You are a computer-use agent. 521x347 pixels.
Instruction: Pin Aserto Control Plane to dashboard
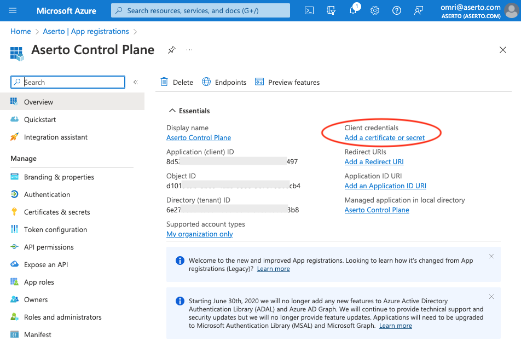pos(172,50)
